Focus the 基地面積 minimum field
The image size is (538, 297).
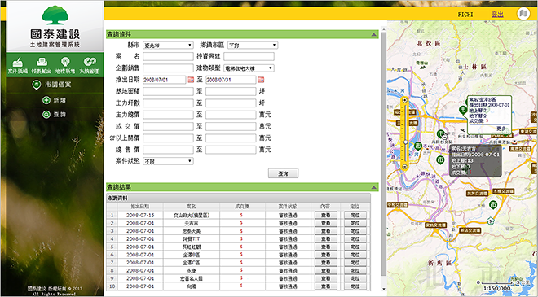pyautogui.click(x=168, y=91)
